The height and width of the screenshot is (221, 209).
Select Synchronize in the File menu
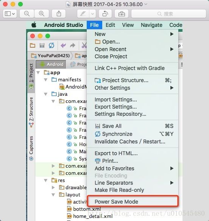133,134
